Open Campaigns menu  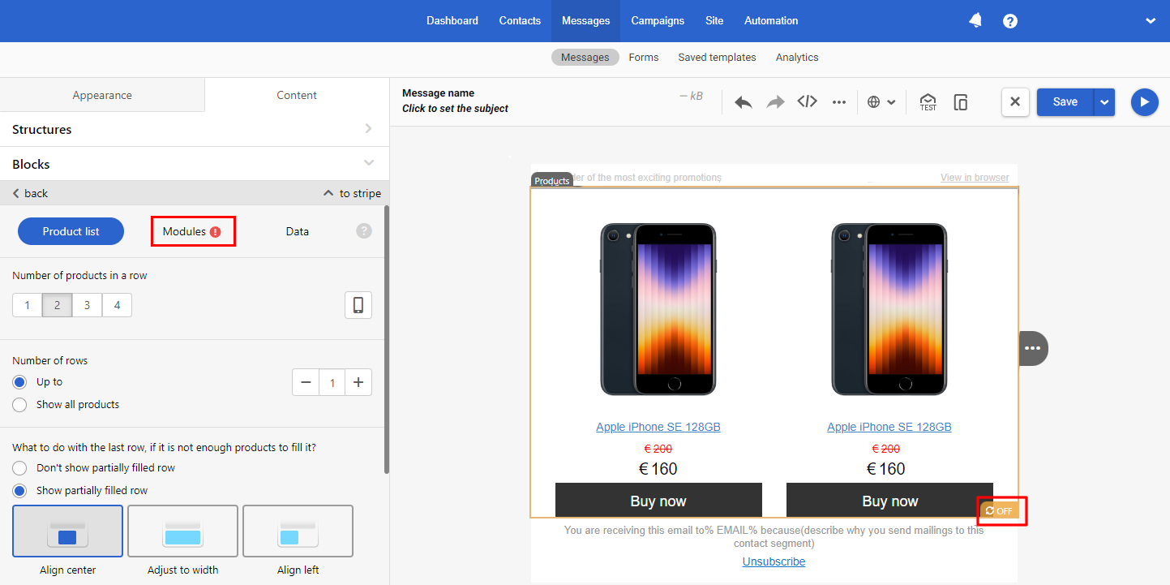coord(658,21)
